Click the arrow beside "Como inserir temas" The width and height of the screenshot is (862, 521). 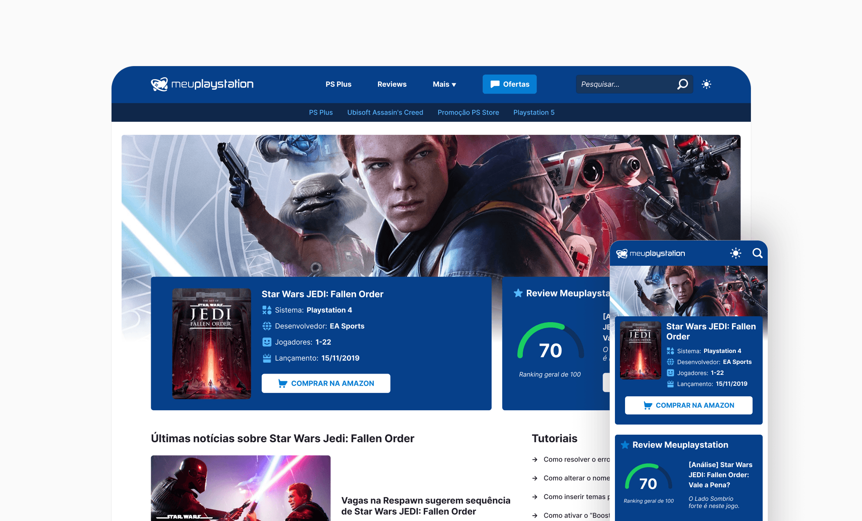tap(535, 497)
